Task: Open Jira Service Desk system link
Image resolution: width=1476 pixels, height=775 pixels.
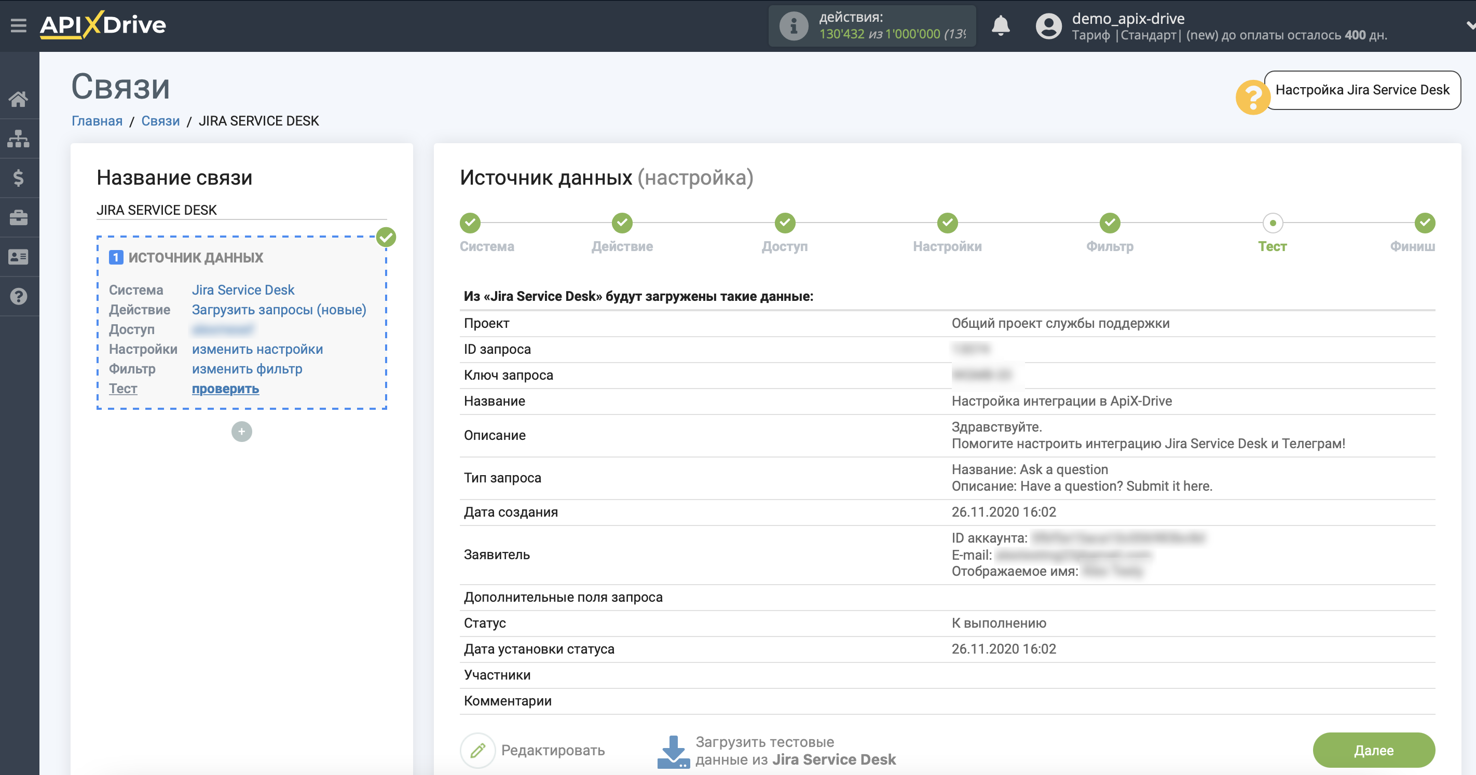Action: (243, 290)
